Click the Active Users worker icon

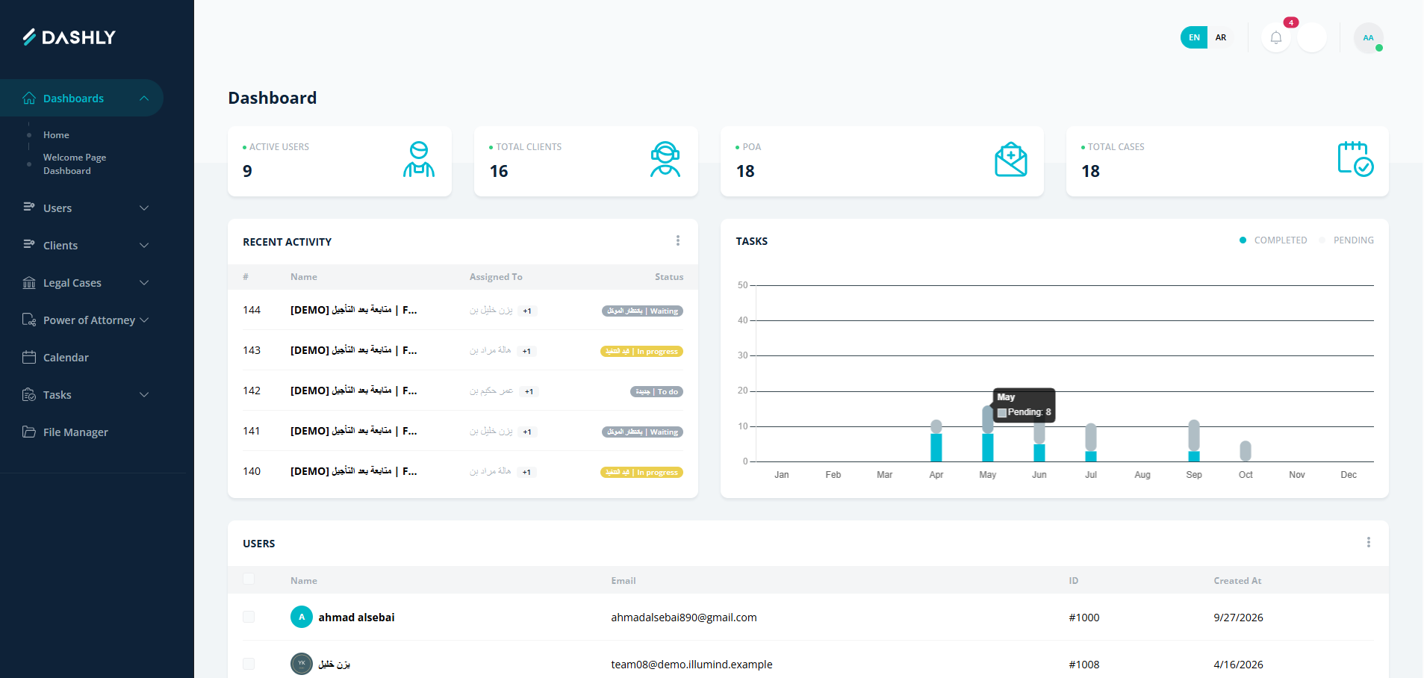pos(419,159)
